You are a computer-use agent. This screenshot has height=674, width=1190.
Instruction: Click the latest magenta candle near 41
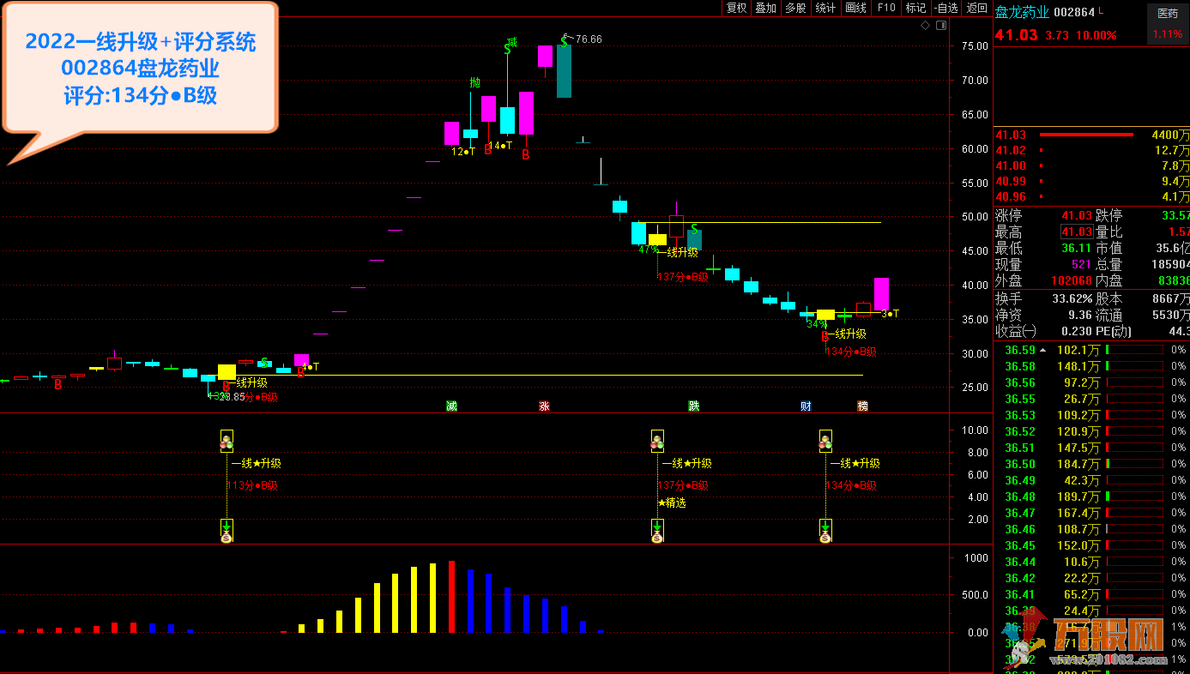881,294
